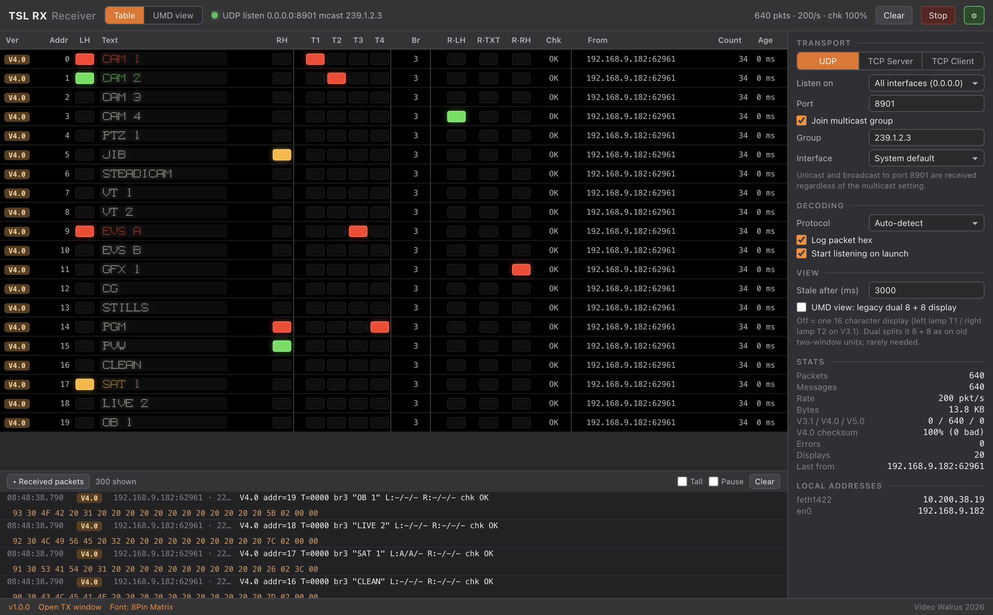Click the red T2 lamp in CAM 2 row
Image resolution: width=993 pixels, height=615 pixels.
tap(336, 78)
